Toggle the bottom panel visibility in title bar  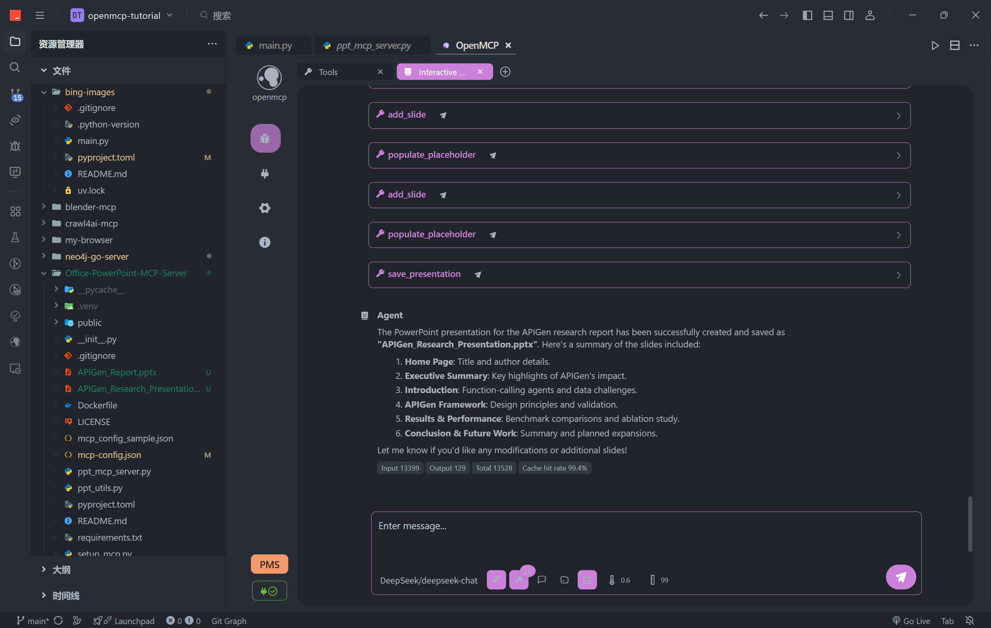point(828,15)
